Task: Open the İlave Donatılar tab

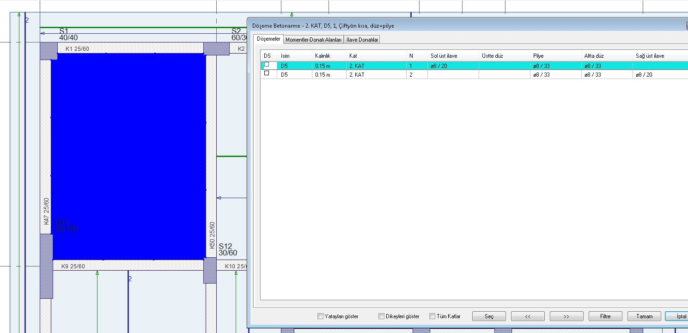Action: (x=362, y=40)
